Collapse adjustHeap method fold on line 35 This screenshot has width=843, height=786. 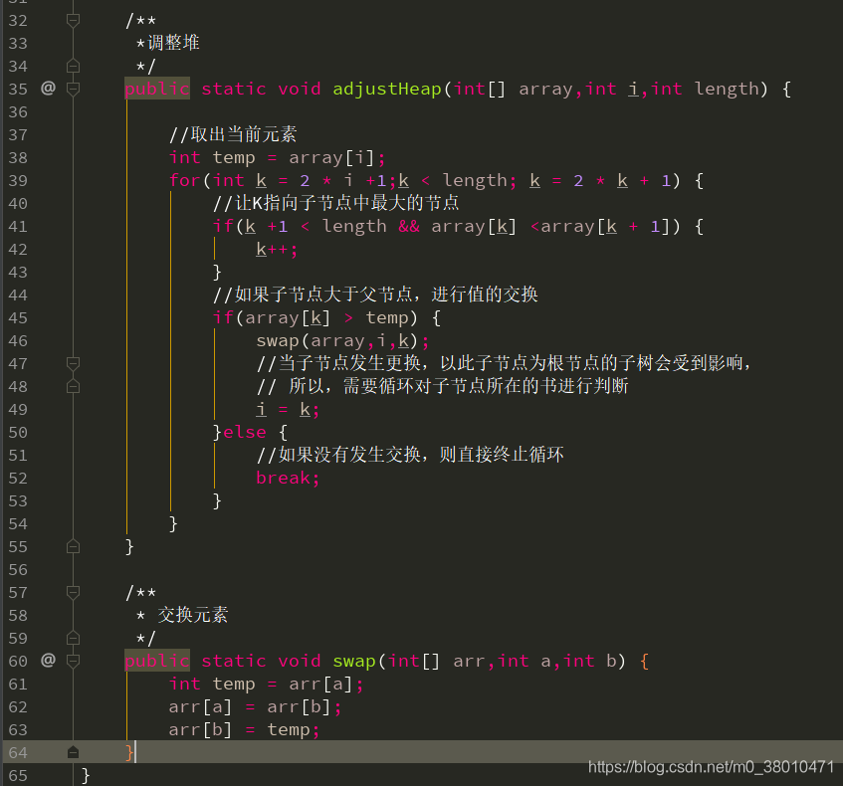click(x=73, y=89)
